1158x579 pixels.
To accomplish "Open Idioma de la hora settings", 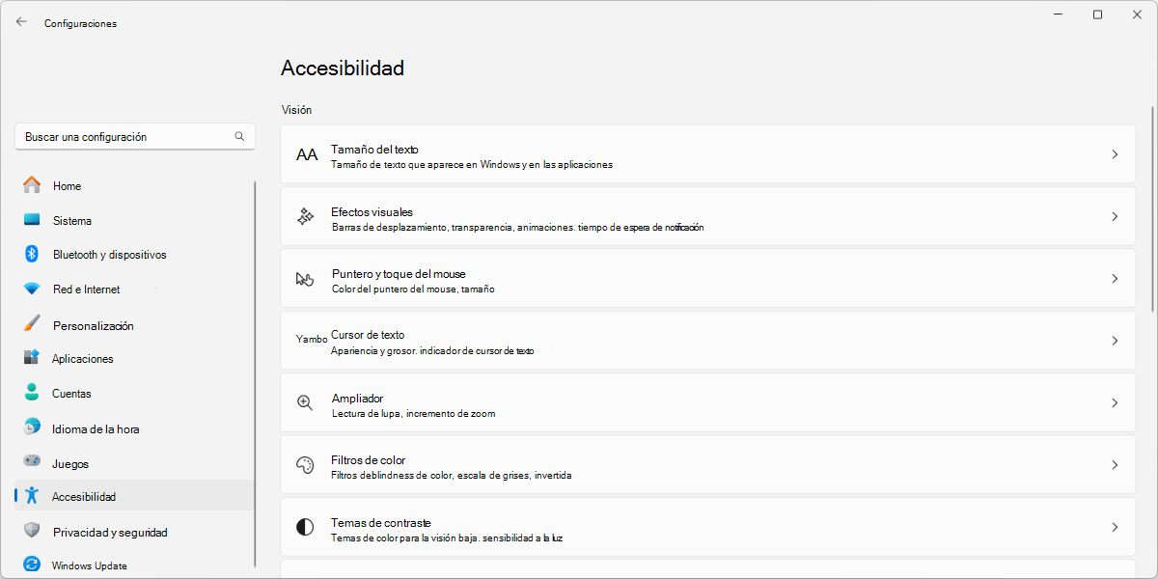I will [135, 428].
